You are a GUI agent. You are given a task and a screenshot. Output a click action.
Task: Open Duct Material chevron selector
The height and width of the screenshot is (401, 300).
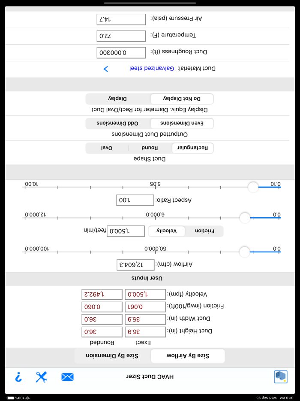coord(106,69)
